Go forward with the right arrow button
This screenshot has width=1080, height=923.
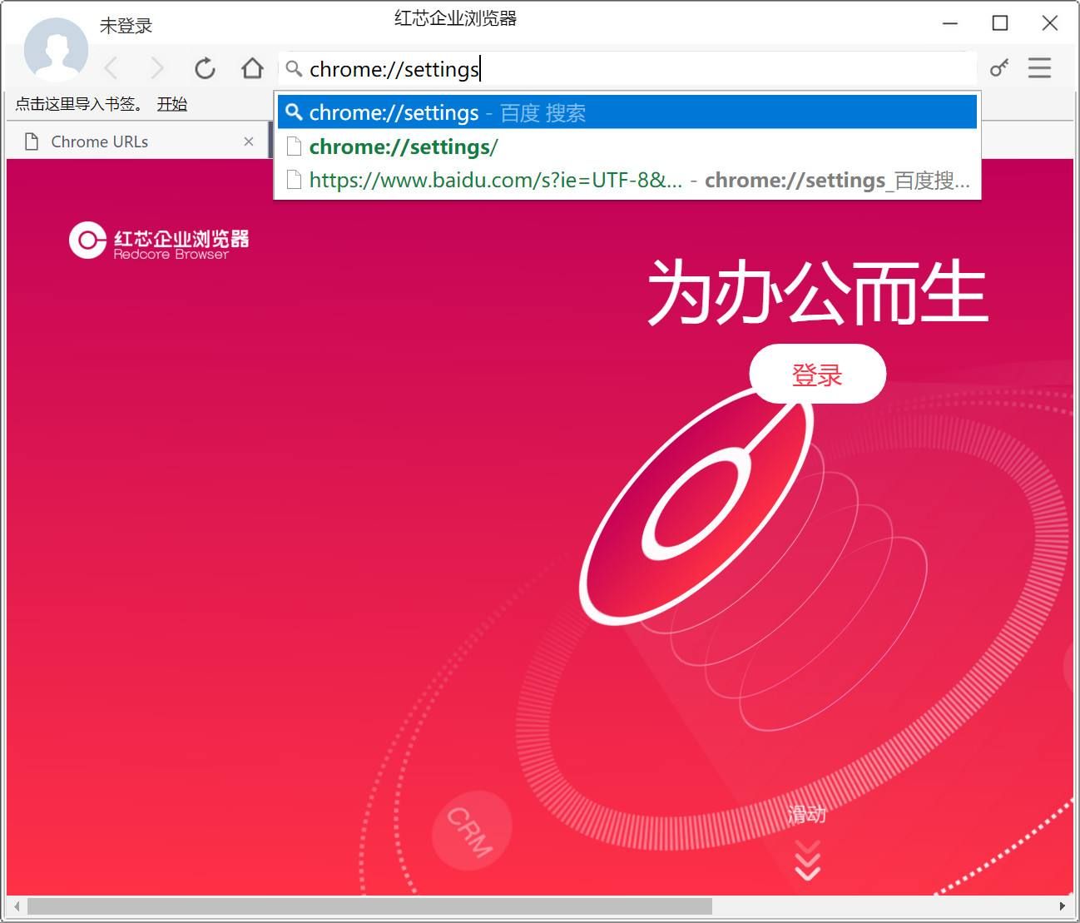coord(156,68)
